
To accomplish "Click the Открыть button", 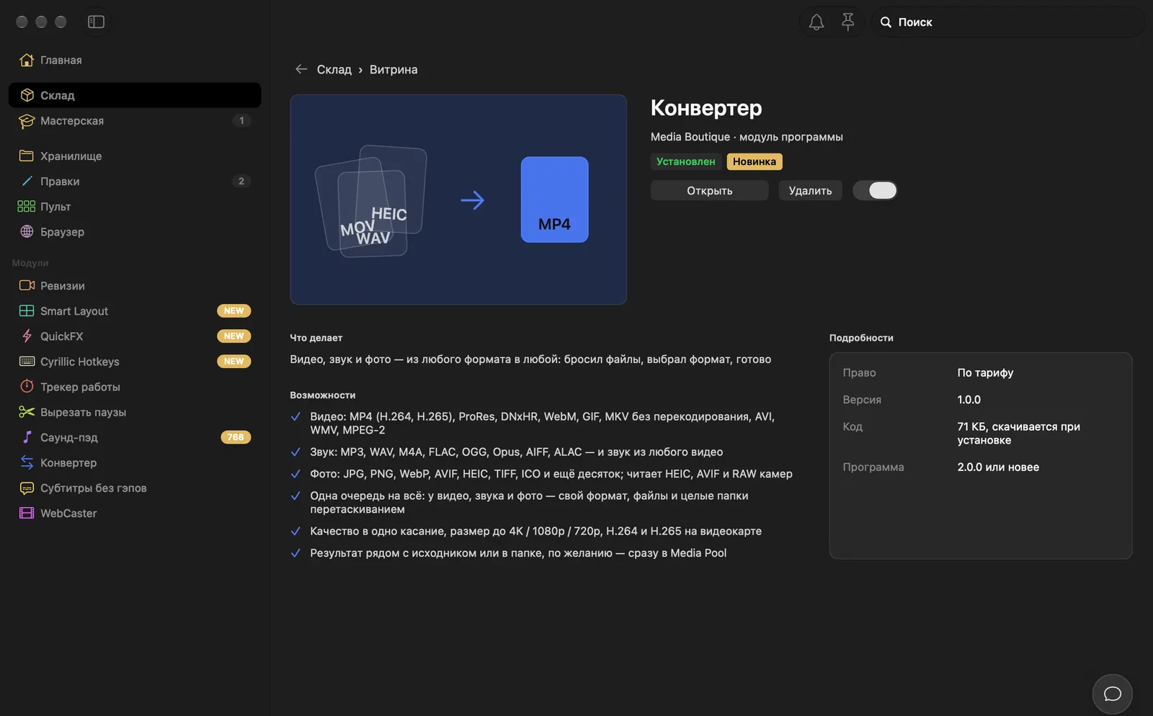I will 709,190.
